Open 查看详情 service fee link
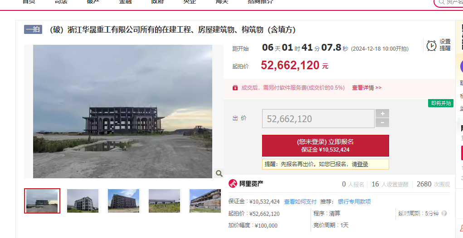Image resolution: width=463 pixels, height=238 pixels. pos(367,87)
